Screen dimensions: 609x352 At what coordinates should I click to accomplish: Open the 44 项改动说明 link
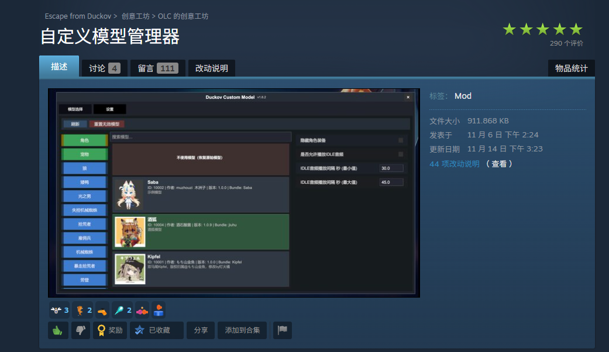click(454, 164)
